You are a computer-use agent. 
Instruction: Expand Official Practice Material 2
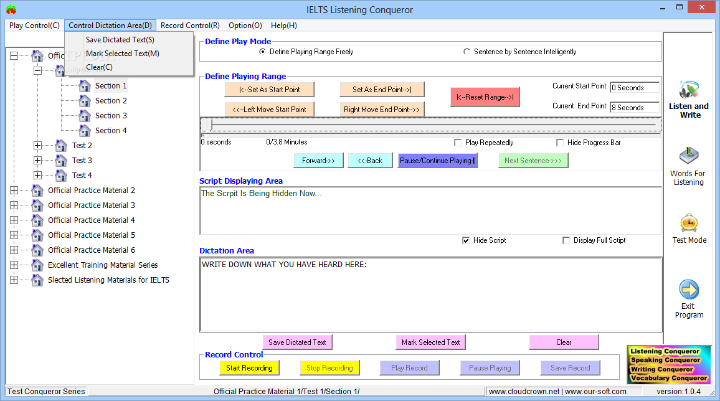[x=14, y=191]
